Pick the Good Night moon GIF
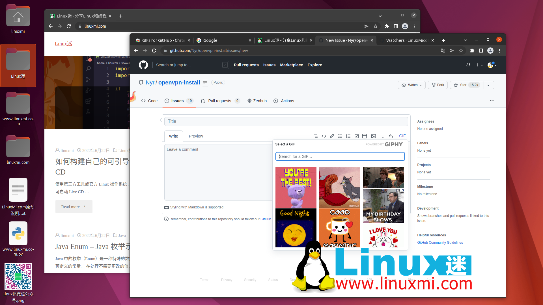This screenshot has height=305, width=543. pyautogui.click(x=296, y=228)
